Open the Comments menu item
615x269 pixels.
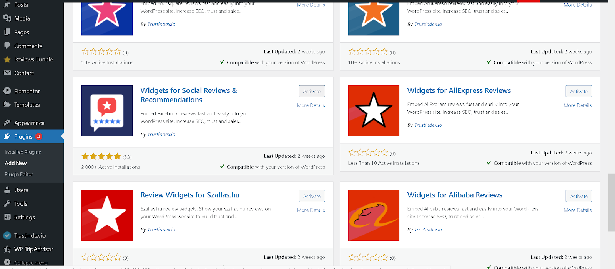coord(28,46)
